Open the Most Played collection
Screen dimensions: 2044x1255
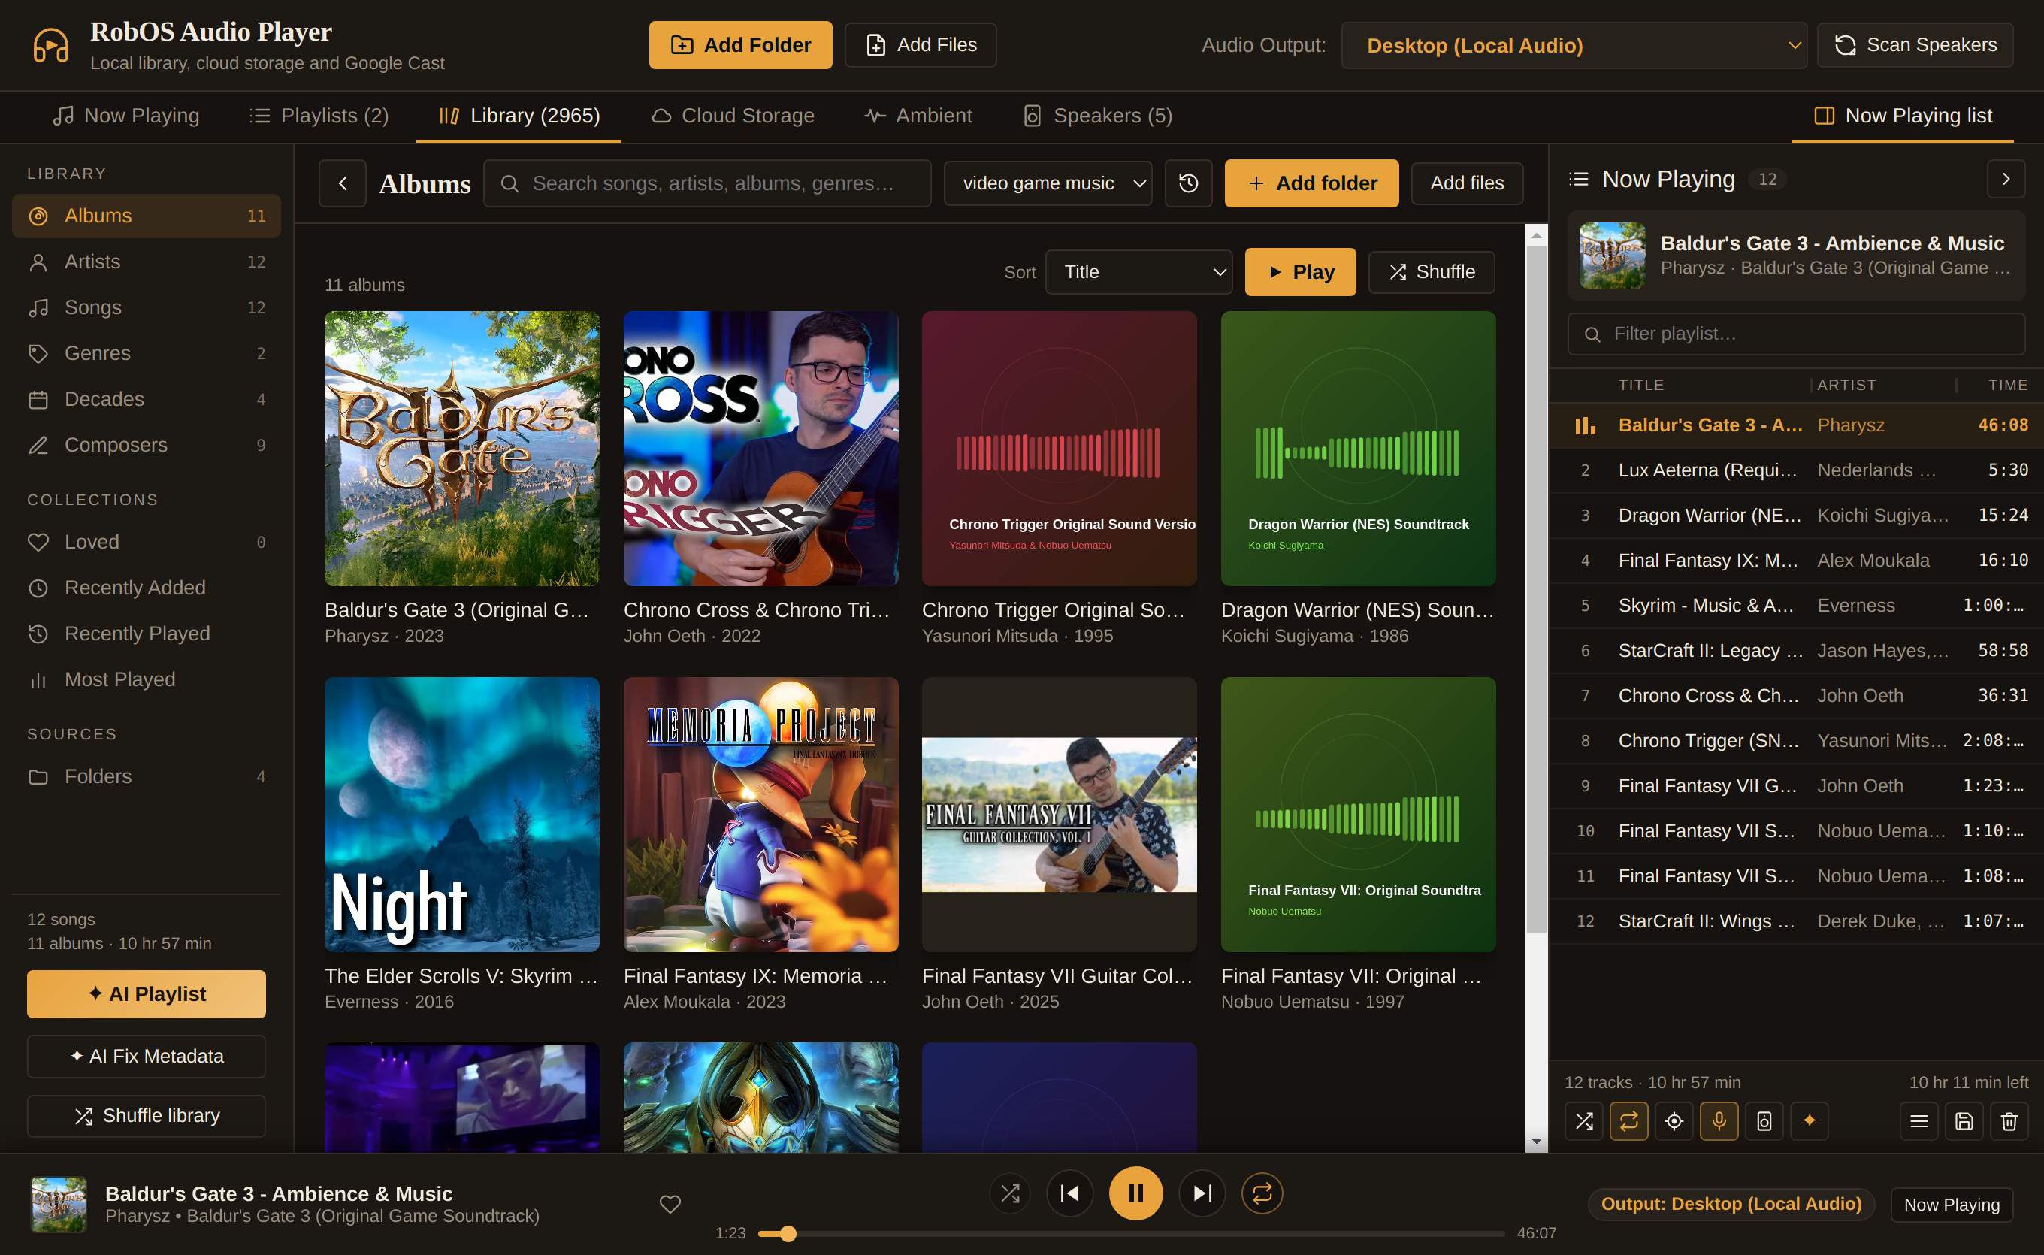pyautogui.click(x=146, y=679)
